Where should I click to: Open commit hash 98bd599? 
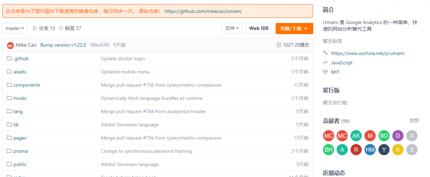pos(100,45)
